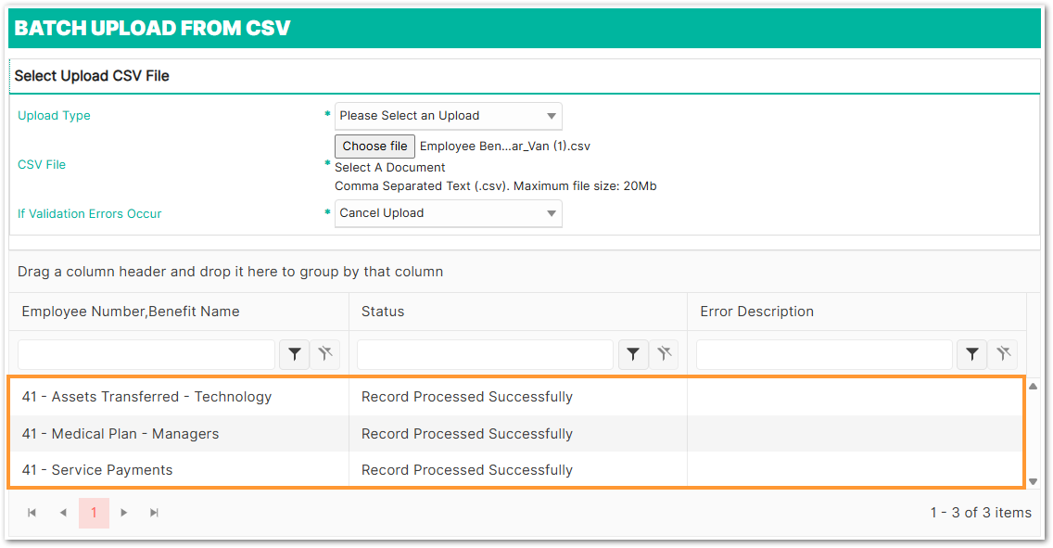Clear filter on Status column
This screenshot has height=548, width=1053.
pos(664,354)
